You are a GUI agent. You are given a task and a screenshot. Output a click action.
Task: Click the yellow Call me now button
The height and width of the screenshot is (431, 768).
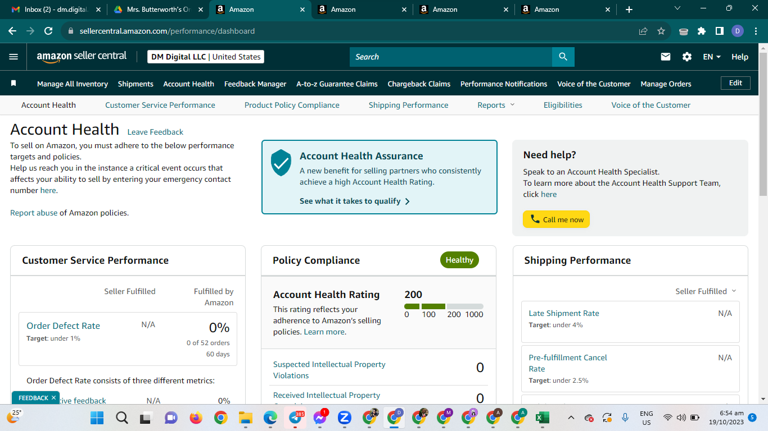pyautogui.click(x=556, y=219)
